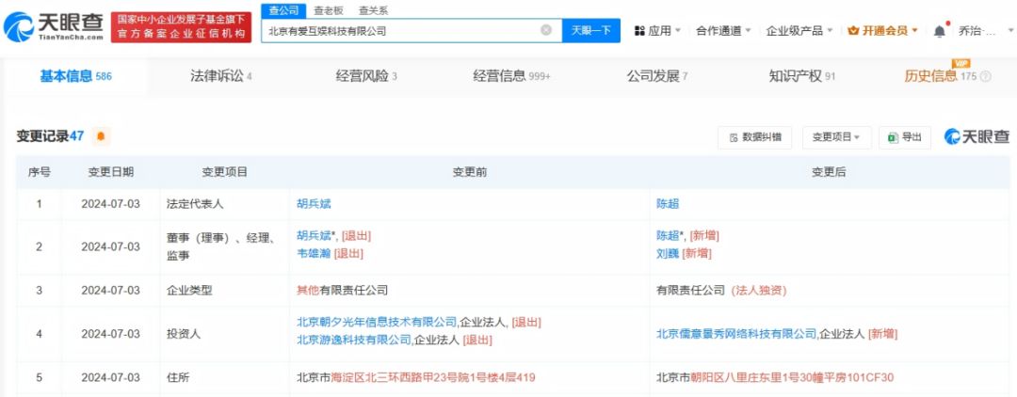Switch to the 查关系 search tab
This screenshot has width=1017, height=397.
pos(373,10)
